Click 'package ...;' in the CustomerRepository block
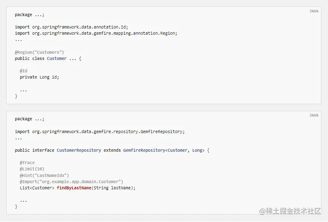The image size is (328, 222). [29, 119]
